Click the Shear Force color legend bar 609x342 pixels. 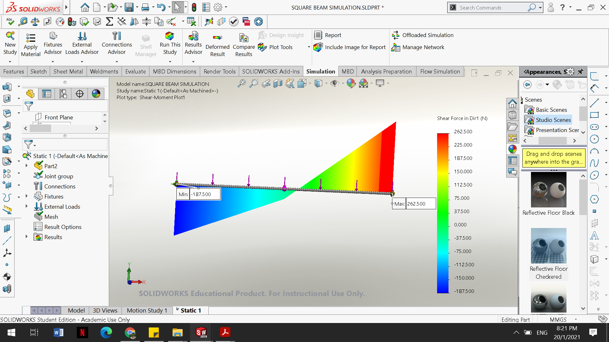click(443, 213)
